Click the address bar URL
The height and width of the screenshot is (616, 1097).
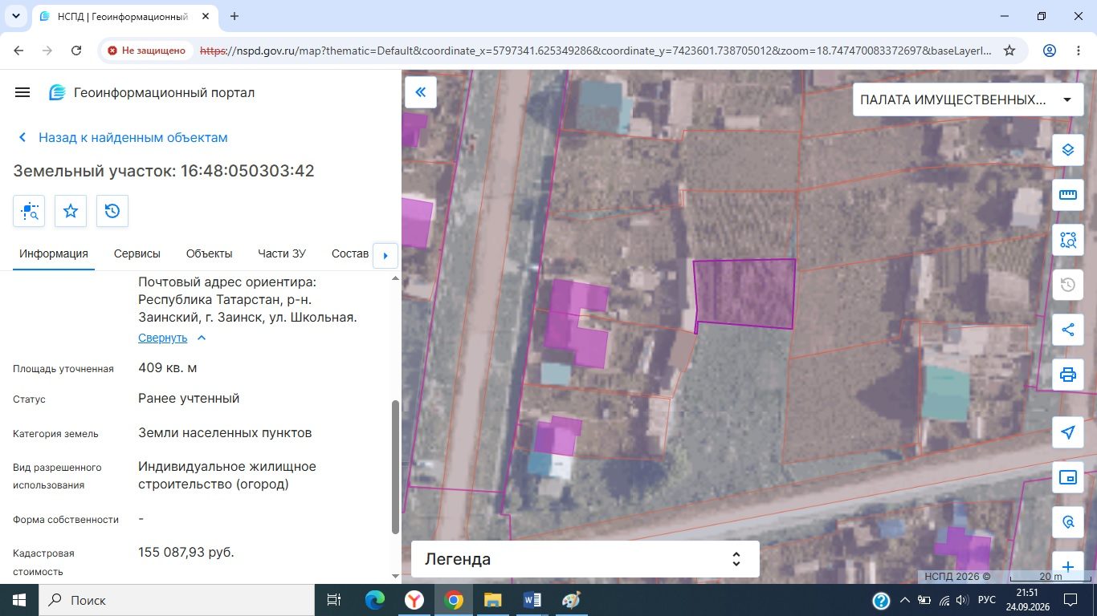pos(596,51)
